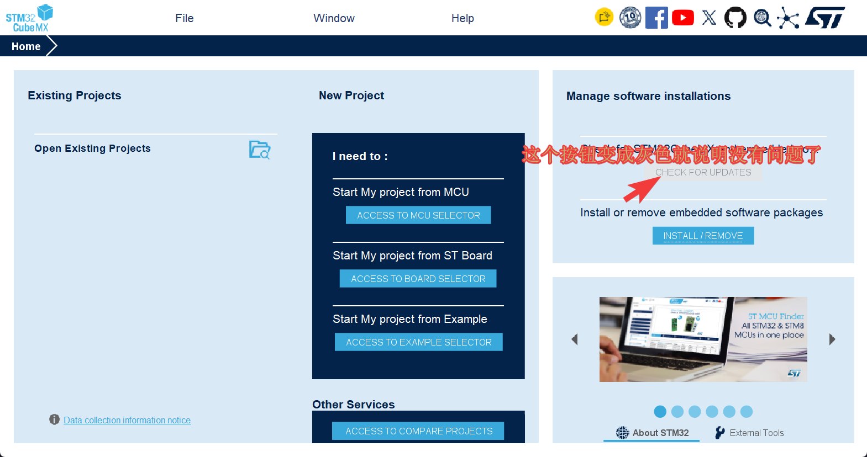Select the sixth carousel dot
867x457 pixels.
point(747,412)
